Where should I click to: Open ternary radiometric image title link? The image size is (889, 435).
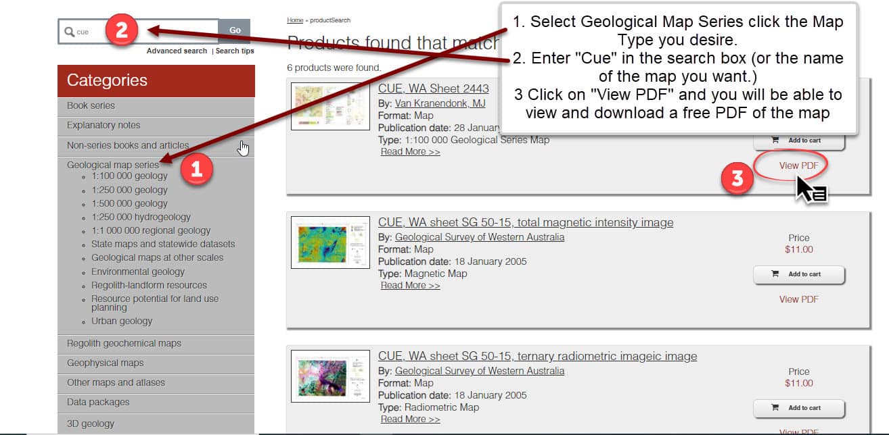pos(537,356)
